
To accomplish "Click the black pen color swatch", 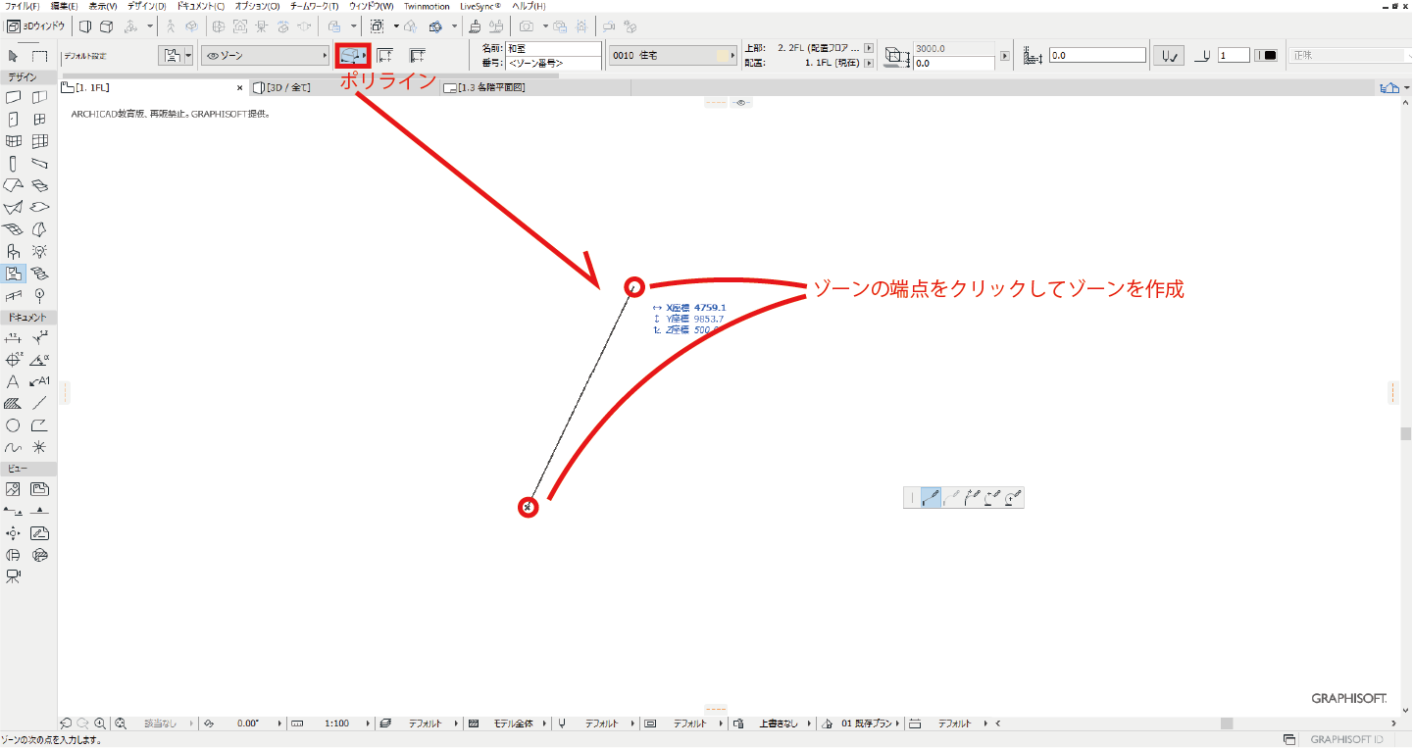I will pyautogui.click(x=1270, y=56).
